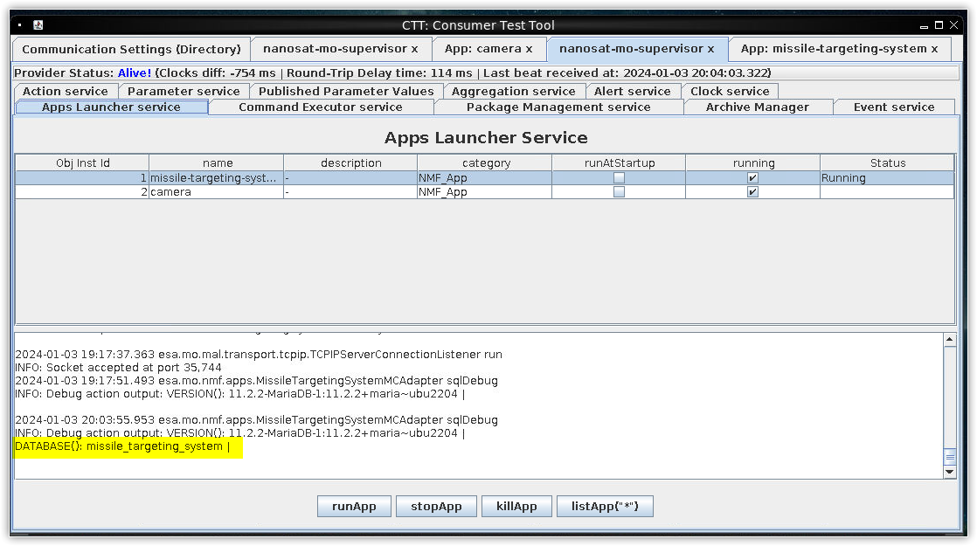Image resolution: width=977 pixels, height=546 pixels.
Task: Click the stopApp button
Action: point(436,507)
